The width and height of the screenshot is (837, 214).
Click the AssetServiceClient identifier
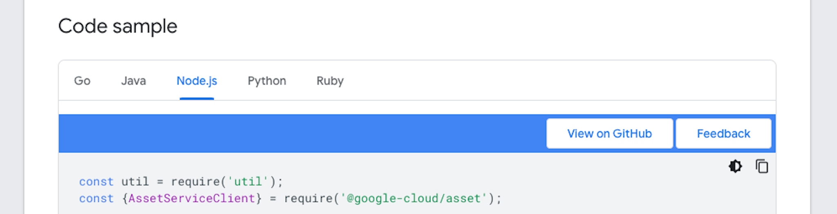[x=192, y=198]
